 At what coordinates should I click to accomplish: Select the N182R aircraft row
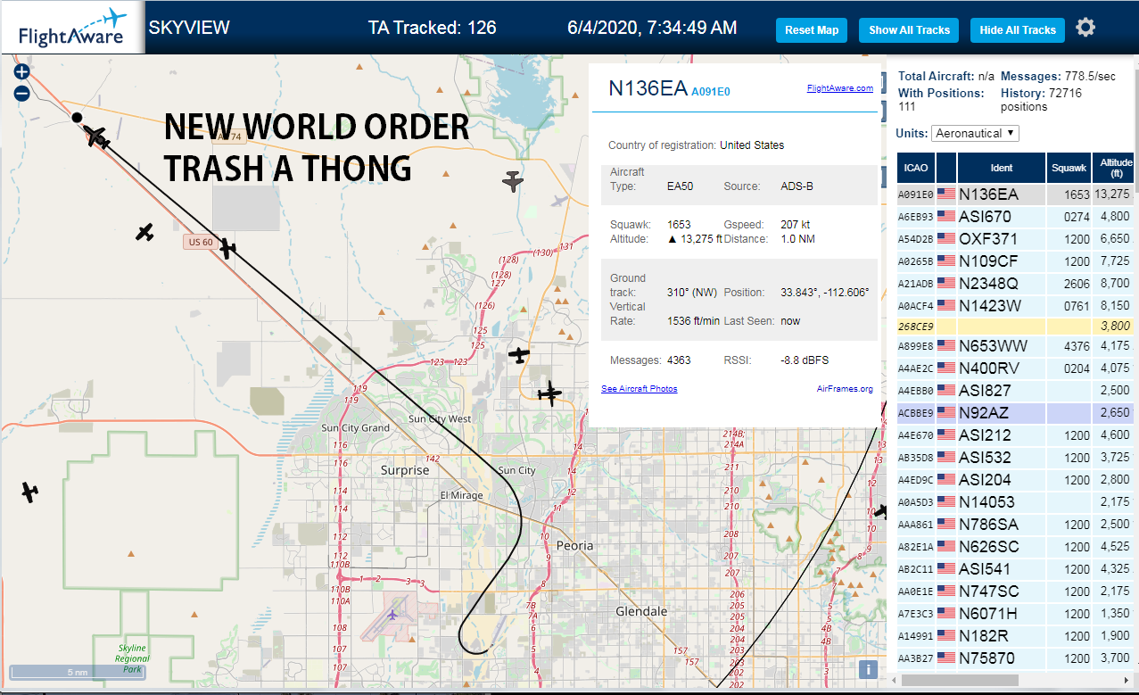pyautogui.click(x=1016, y=636)
